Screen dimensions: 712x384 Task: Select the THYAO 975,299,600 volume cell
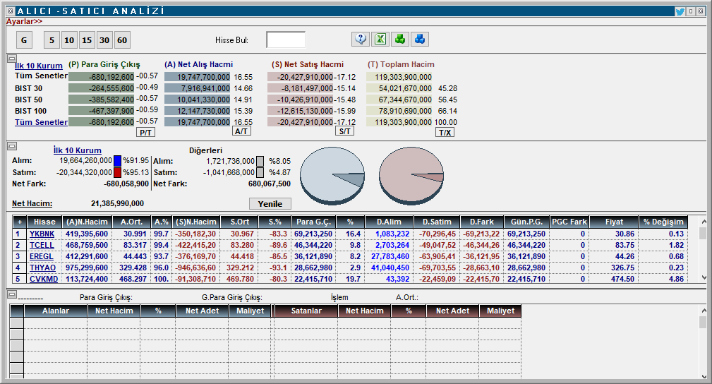(88, 268)
